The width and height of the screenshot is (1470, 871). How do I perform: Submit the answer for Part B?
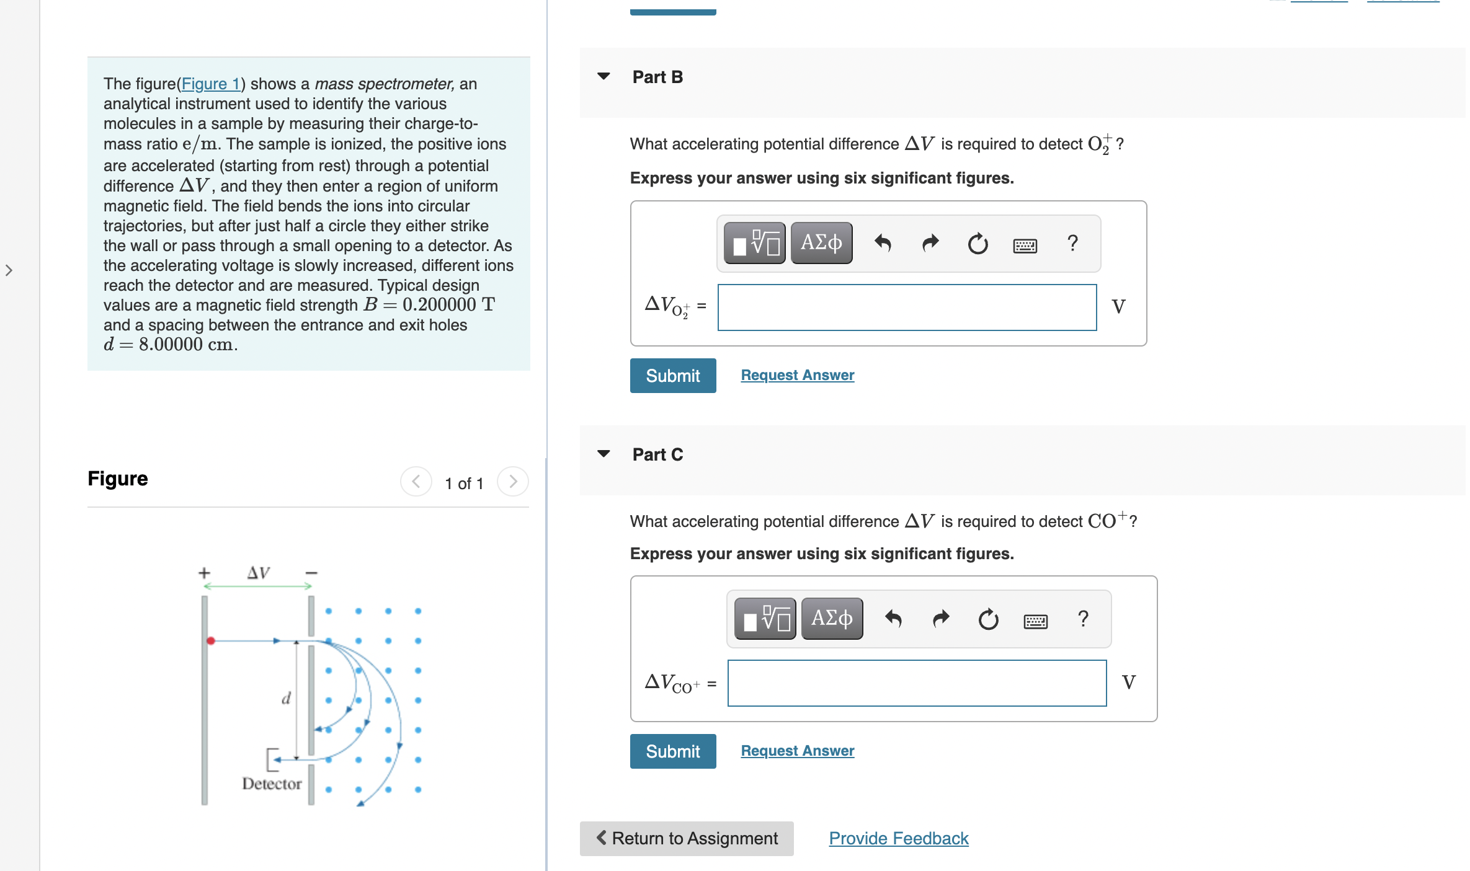pos(672,375)
